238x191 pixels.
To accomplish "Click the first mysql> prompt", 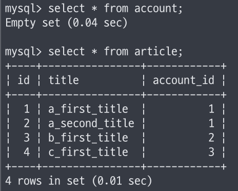I will coord(24,9).
